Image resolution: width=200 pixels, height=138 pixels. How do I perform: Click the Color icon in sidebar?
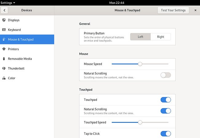(4, 78)
